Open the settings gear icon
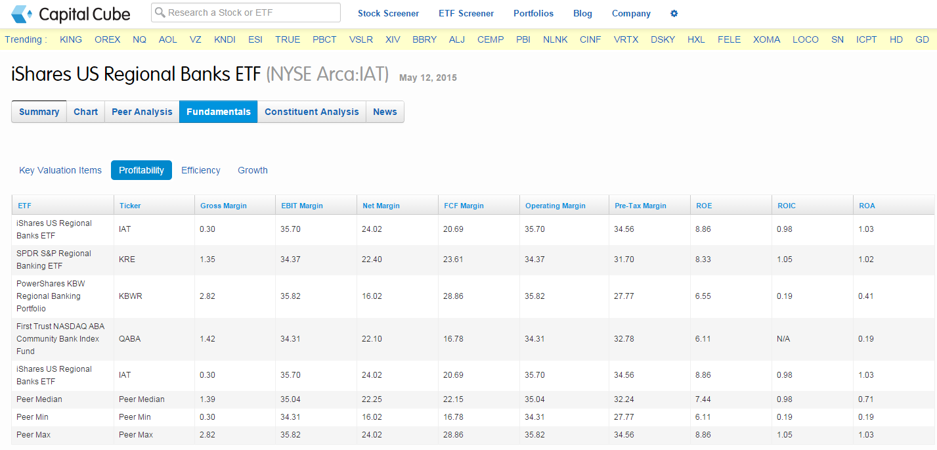 point(674,13)
